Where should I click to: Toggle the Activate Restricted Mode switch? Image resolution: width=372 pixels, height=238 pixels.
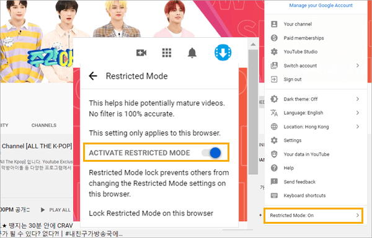pos(211,153)
